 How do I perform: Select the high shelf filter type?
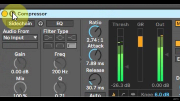click(x=72, y=38)
